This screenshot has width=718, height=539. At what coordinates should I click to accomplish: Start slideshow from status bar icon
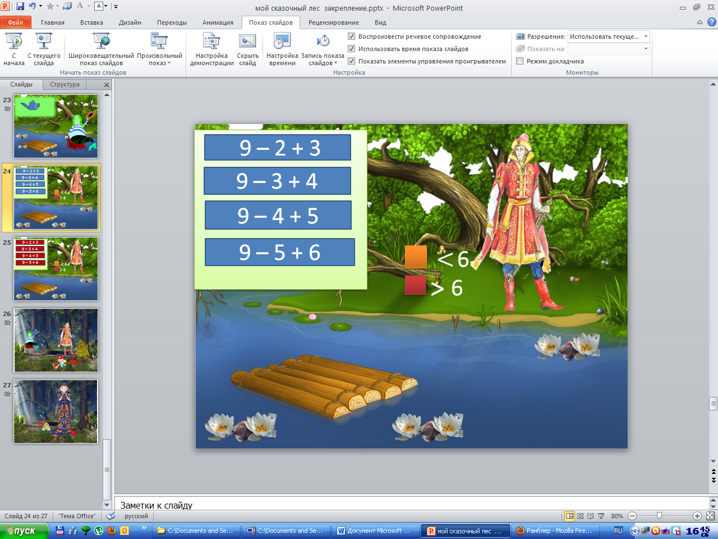[601, 516]
